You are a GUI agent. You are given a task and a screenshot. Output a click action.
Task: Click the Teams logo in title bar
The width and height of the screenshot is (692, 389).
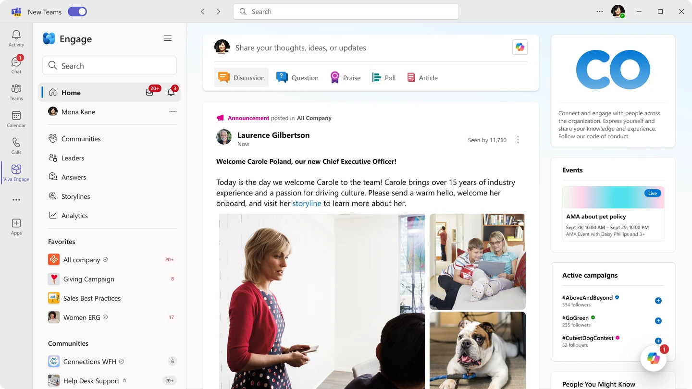pyautogui.click(x=16, y=12)
